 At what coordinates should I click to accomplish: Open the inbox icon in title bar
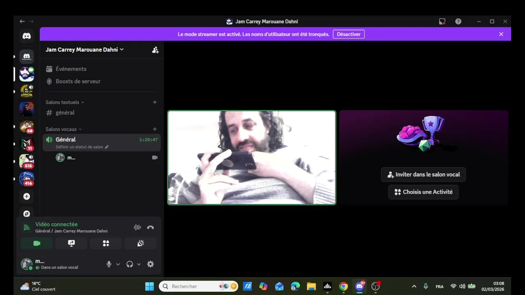442,22
